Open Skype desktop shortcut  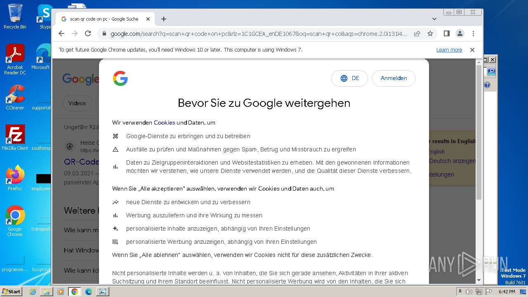[x=45, y=16]
